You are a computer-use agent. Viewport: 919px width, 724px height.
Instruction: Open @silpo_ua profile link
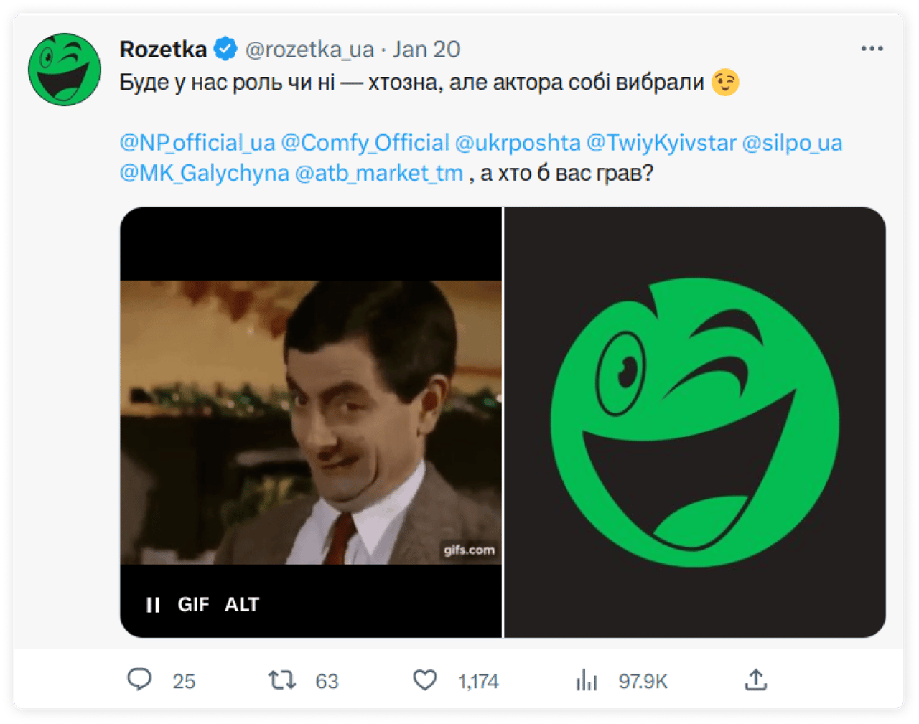(794, 142)
